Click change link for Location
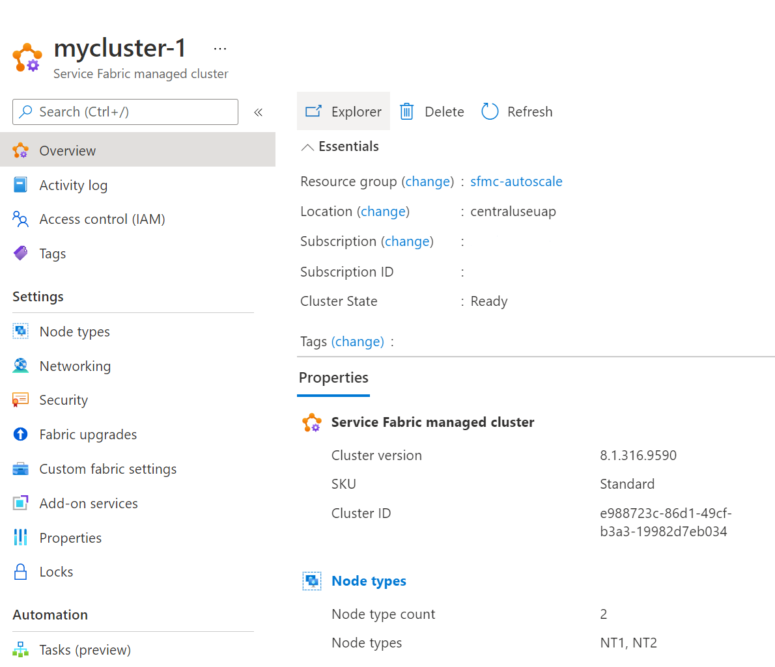Screen dimensions: 775x667 (x=383, y=211)
